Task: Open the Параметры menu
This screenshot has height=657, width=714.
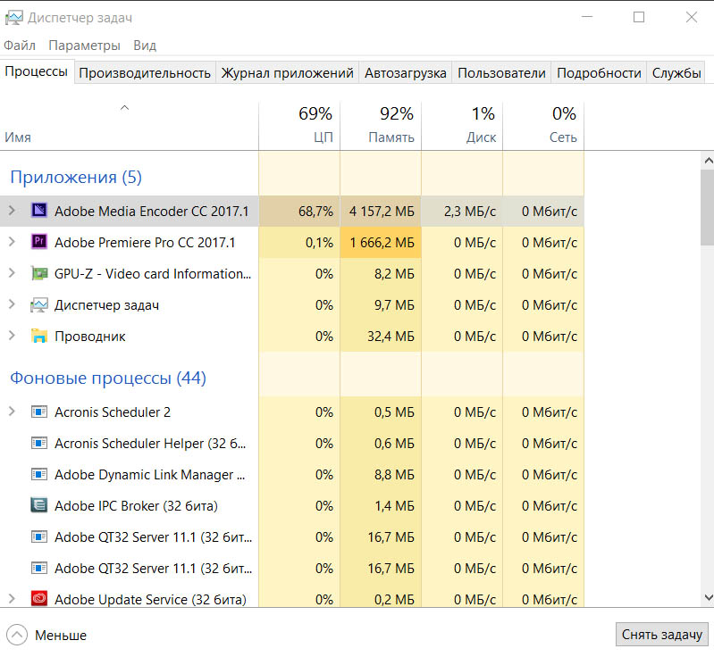Action: 84,46
